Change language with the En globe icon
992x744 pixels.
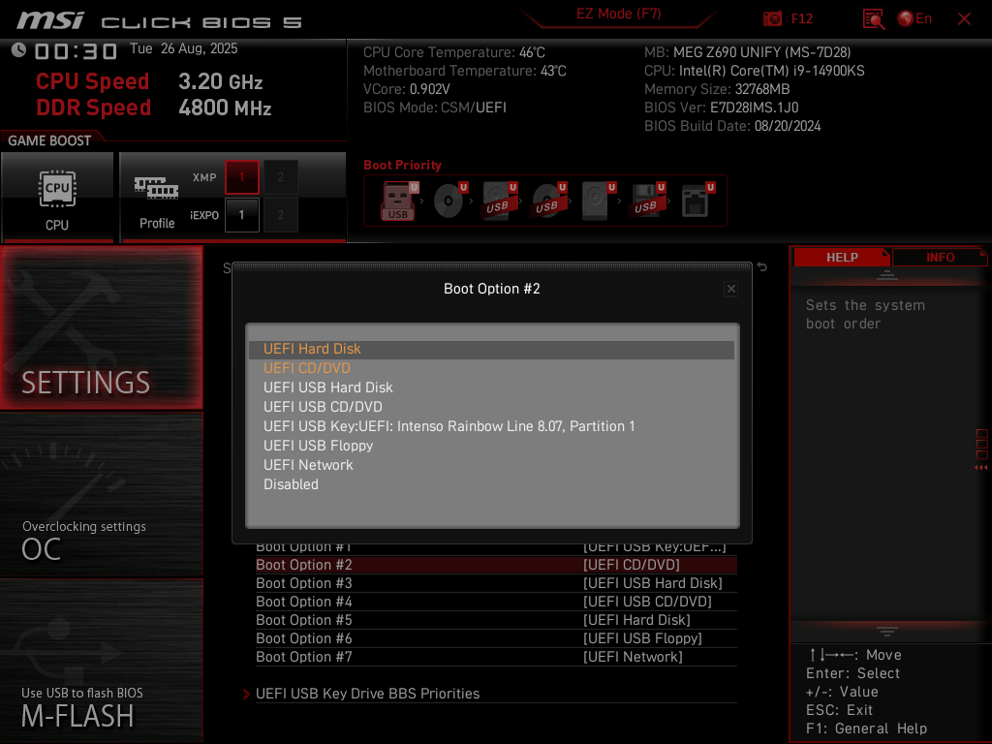click(914, 18)
